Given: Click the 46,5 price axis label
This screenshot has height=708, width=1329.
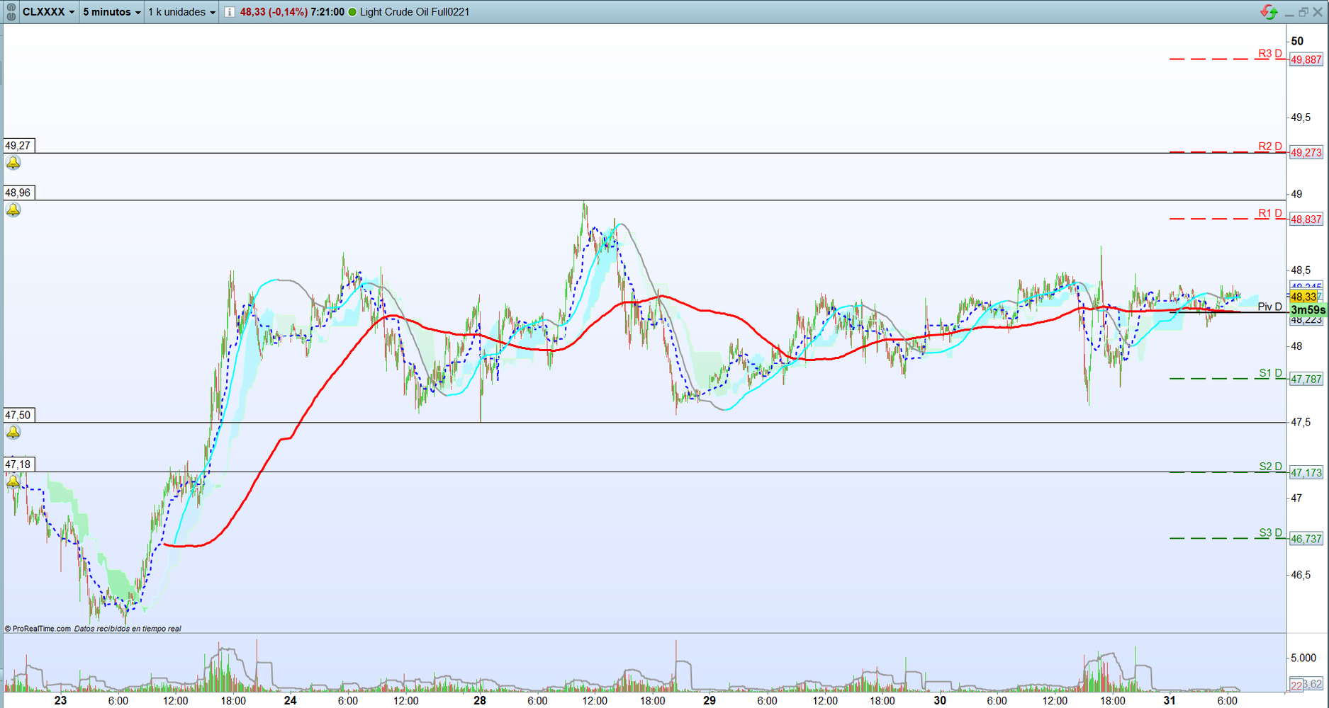Looking at the screenshot, I should coord(1301,575).
